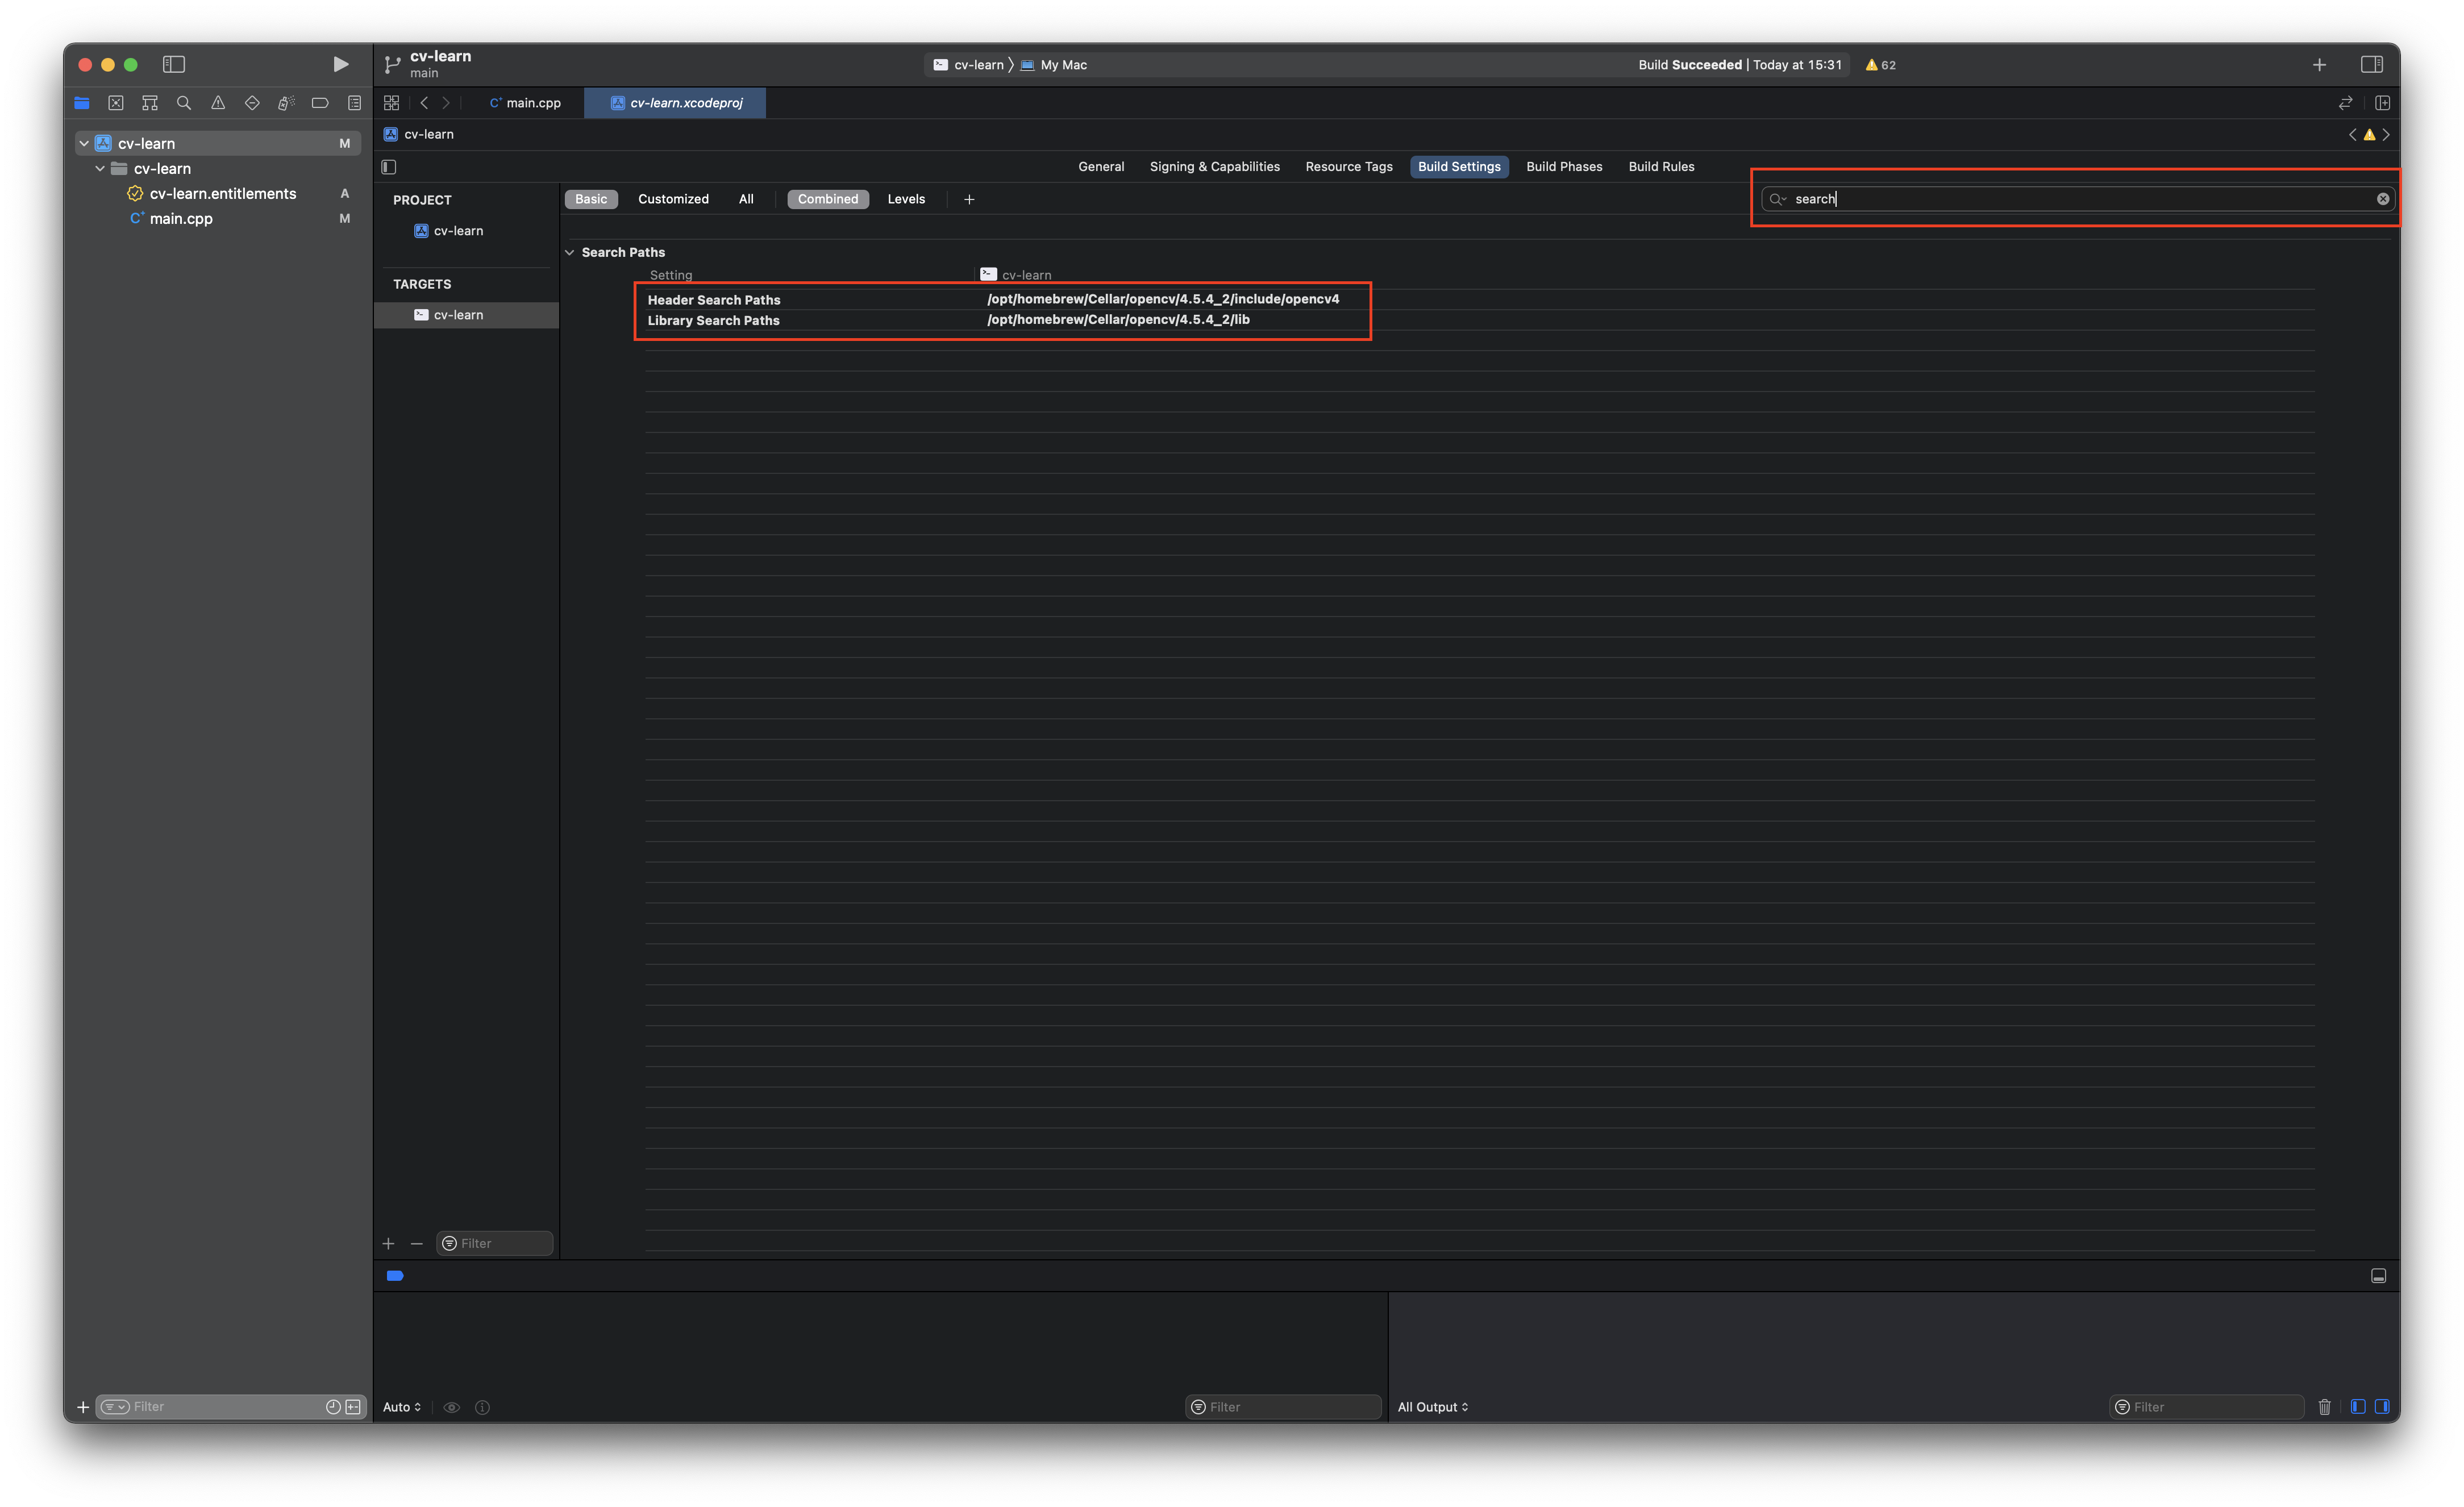Open the Report navigator

click(354, 102)
